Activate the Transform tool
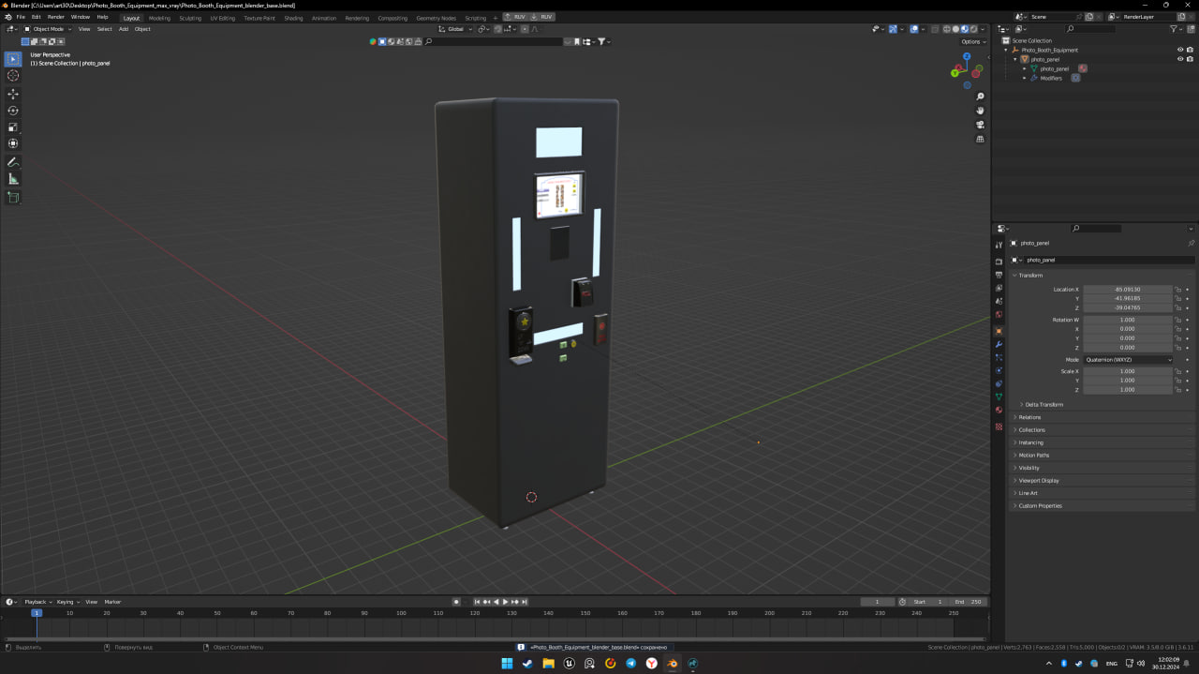Viewport: 1199px width, 674px height. 13,143
